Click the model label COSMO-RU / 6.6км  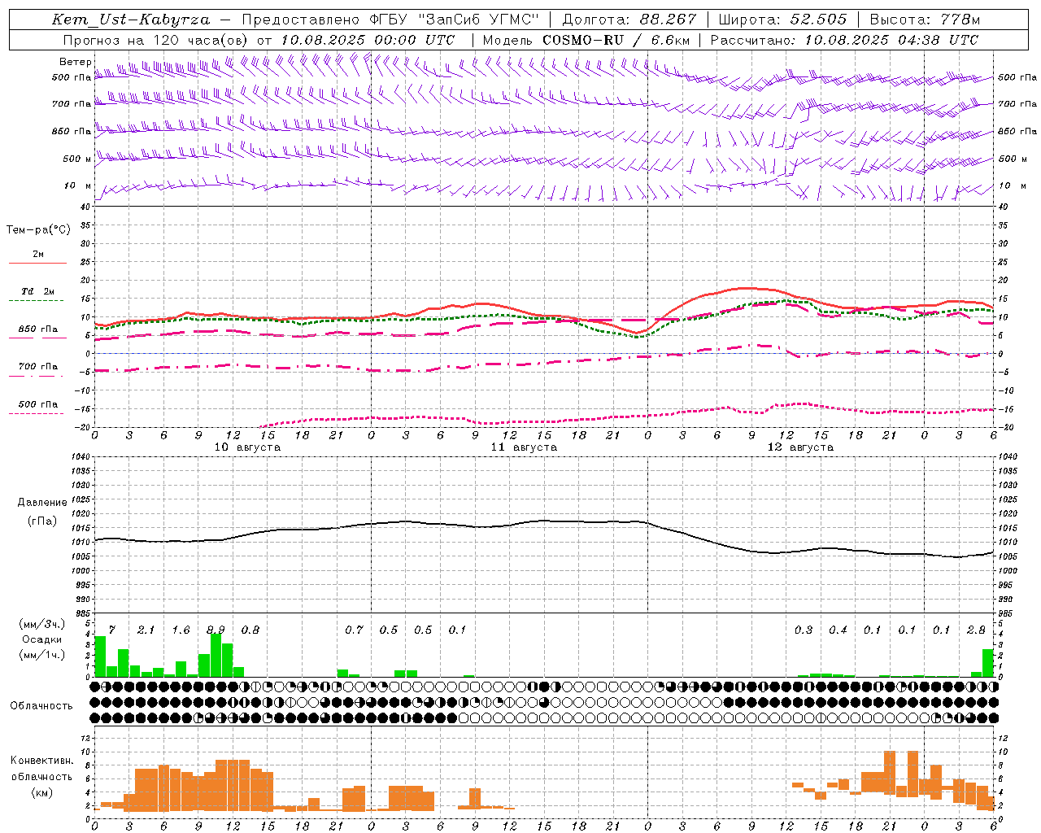(616, 40)
